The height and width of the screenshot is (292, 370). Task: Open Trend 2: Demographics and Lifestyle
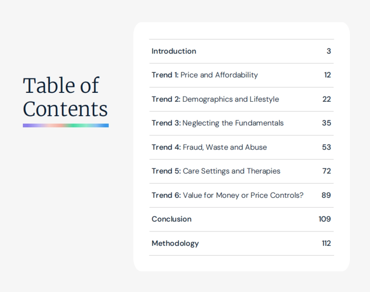(x=215, y=99)
